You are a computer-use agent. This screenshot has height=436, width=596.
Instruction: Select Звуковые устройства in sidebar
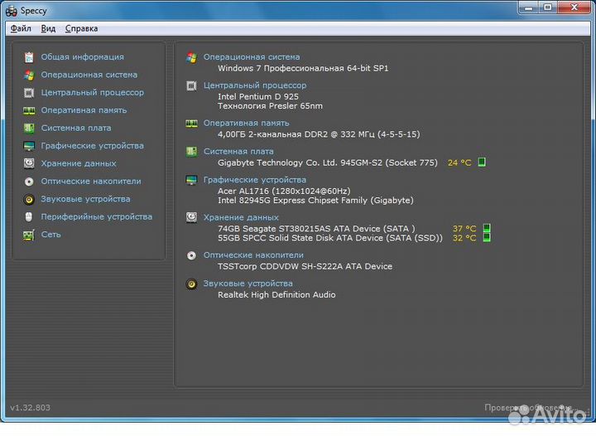click(x=85, y=199)
